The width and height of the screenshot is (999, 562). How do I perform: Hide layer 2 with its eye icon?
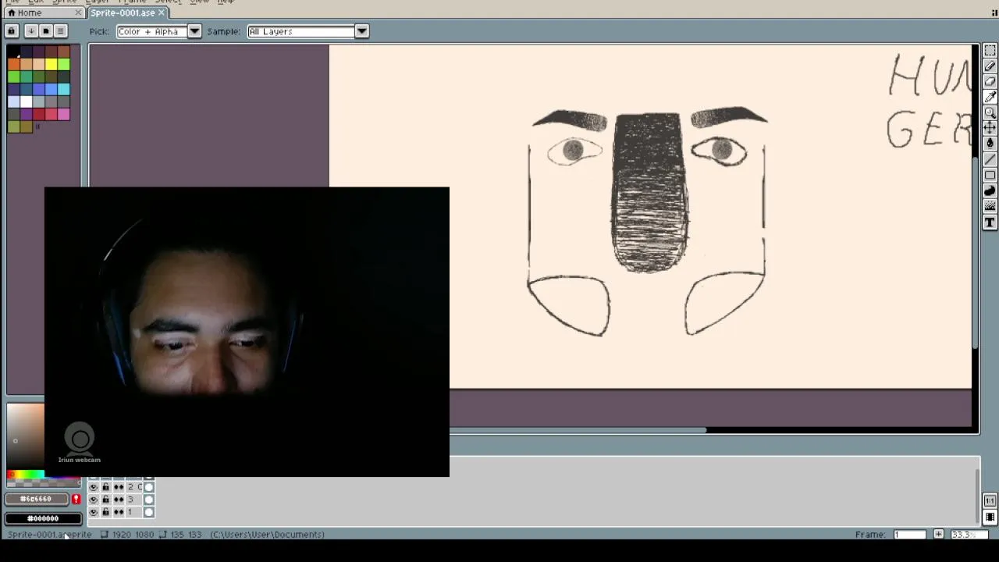pyautogui.click(x=94, y=487)
